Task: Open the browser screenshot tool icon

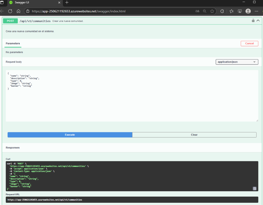Action: point(240,11)
